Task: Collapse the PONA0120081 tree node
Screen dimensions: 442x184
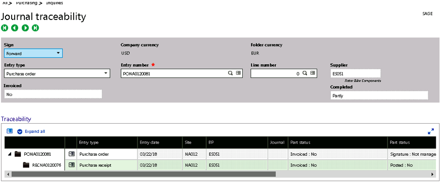Action: point(10,154)
